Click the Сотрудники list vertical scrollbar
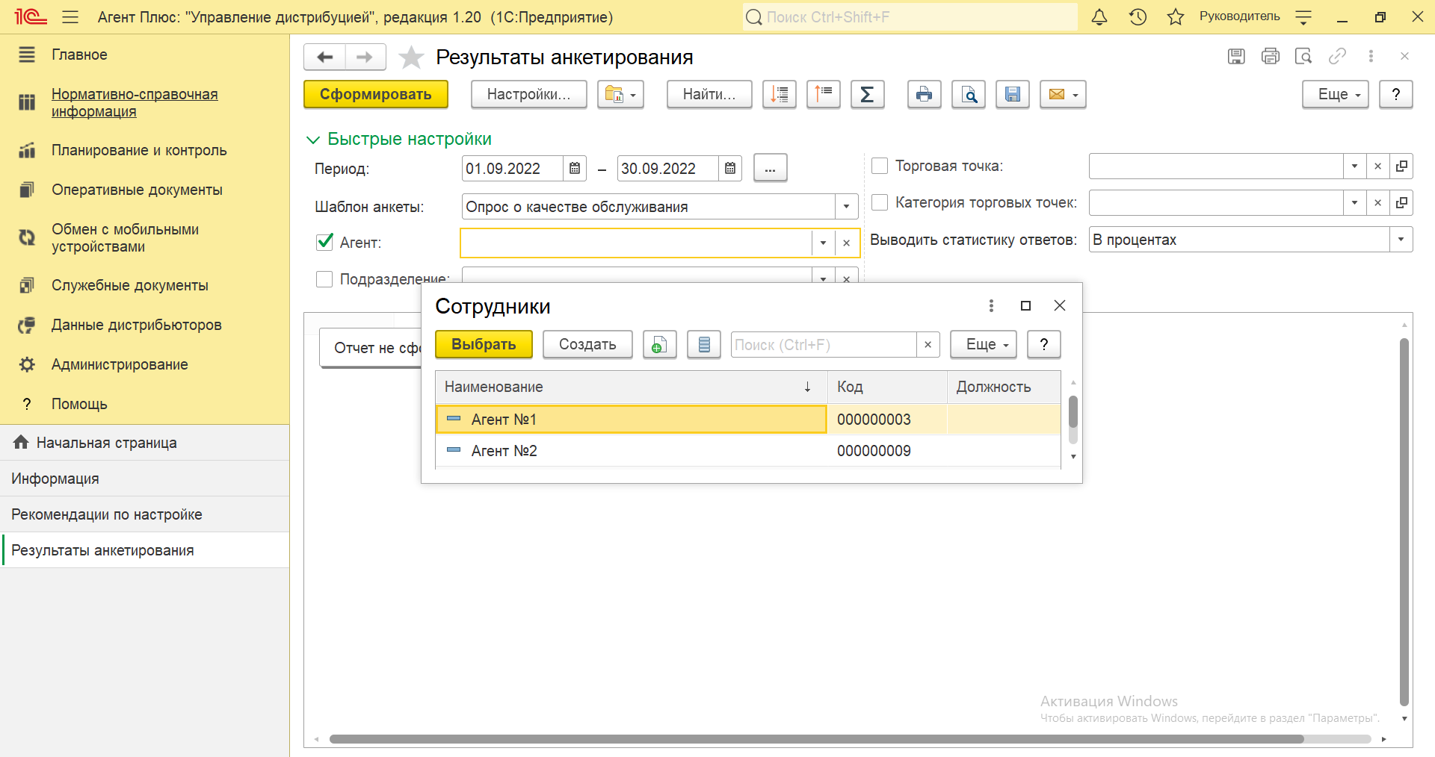 (x=1073, y=412)
